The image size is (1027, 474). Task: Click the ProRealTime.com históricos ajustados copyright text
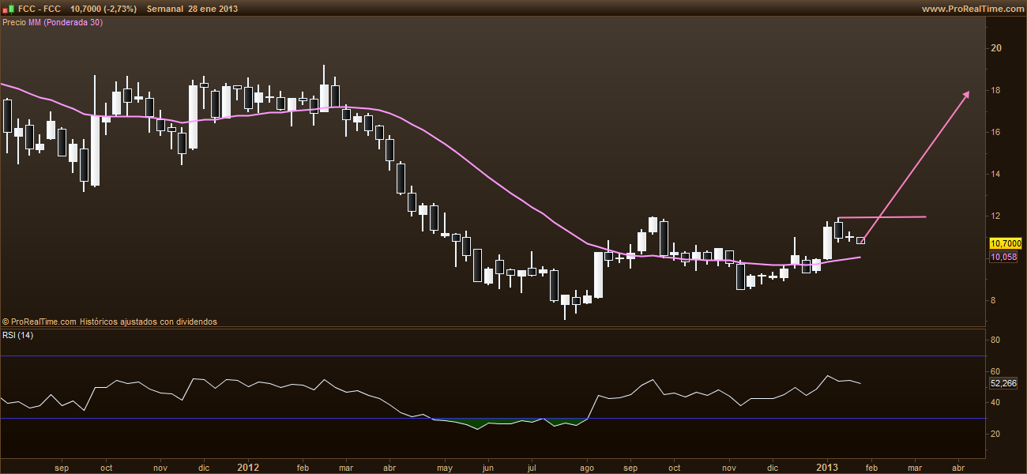tap(109, 322)
